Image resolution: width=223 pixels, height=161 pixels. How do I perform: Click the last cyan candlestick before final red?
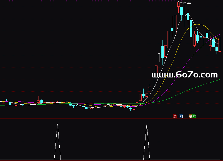(x=217, y=49)
